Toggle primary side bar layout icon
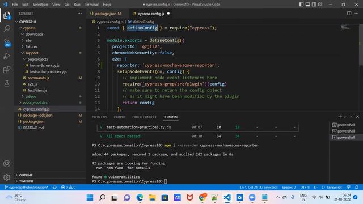The height and width of the screenshot is (204, 363). [301, 5]
